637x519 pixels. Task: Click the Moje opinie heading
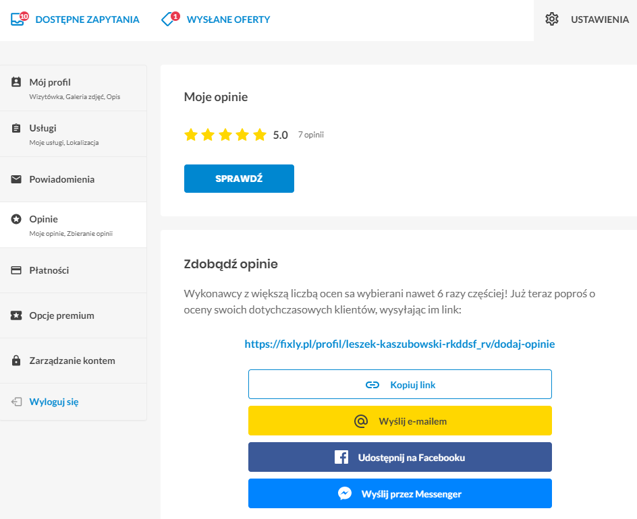click(x=216, y=97)
